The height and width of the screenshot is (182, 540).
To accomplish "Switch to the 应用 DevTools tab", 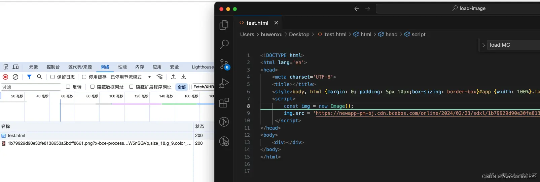I will [157, 67].
